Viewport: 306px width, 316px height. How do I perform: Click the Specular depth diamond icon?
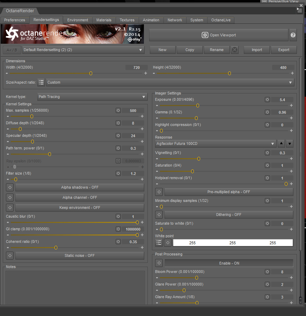tap(118, 136)
